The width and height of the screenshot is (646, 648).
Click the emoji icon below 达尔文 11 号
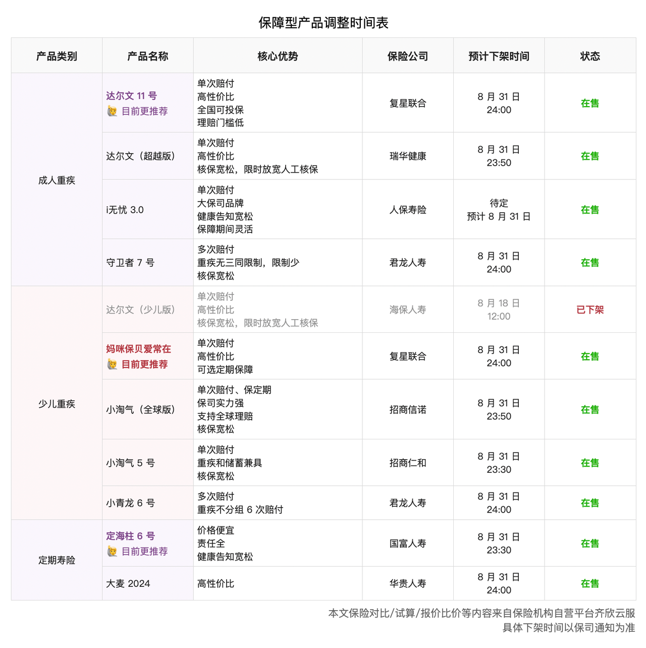(x=112, y=111)
